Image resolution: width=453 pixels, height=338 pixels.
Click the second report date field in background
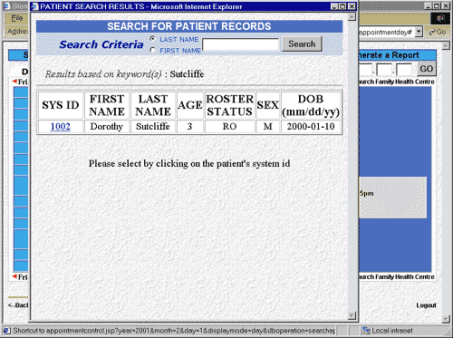click(x=384, y=70)
